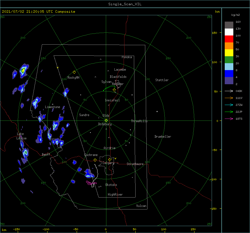Viewport: 250px width, 233px height.
Task: Click the Limestone label
Action: tap(52, 107)
